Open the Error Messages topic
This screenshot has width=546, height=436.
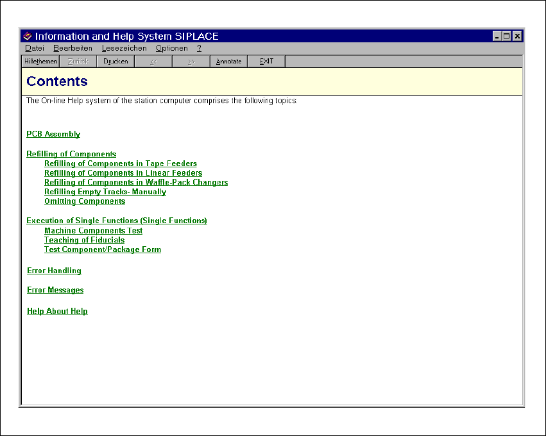(x=55, y=290)
